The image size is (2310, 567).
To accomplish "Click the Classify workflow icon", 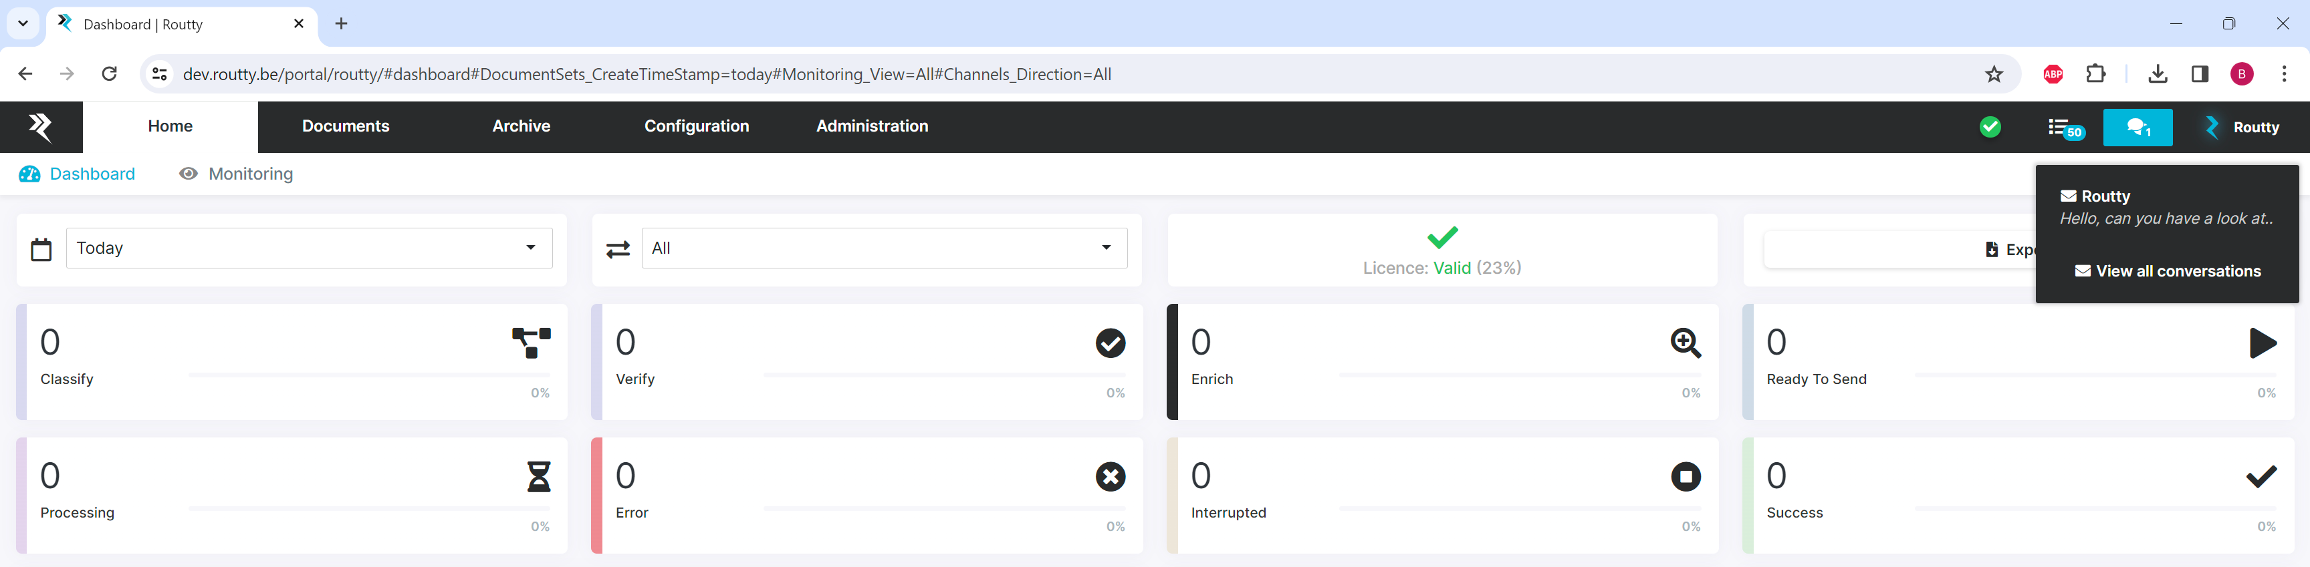I will click(531, 343).
